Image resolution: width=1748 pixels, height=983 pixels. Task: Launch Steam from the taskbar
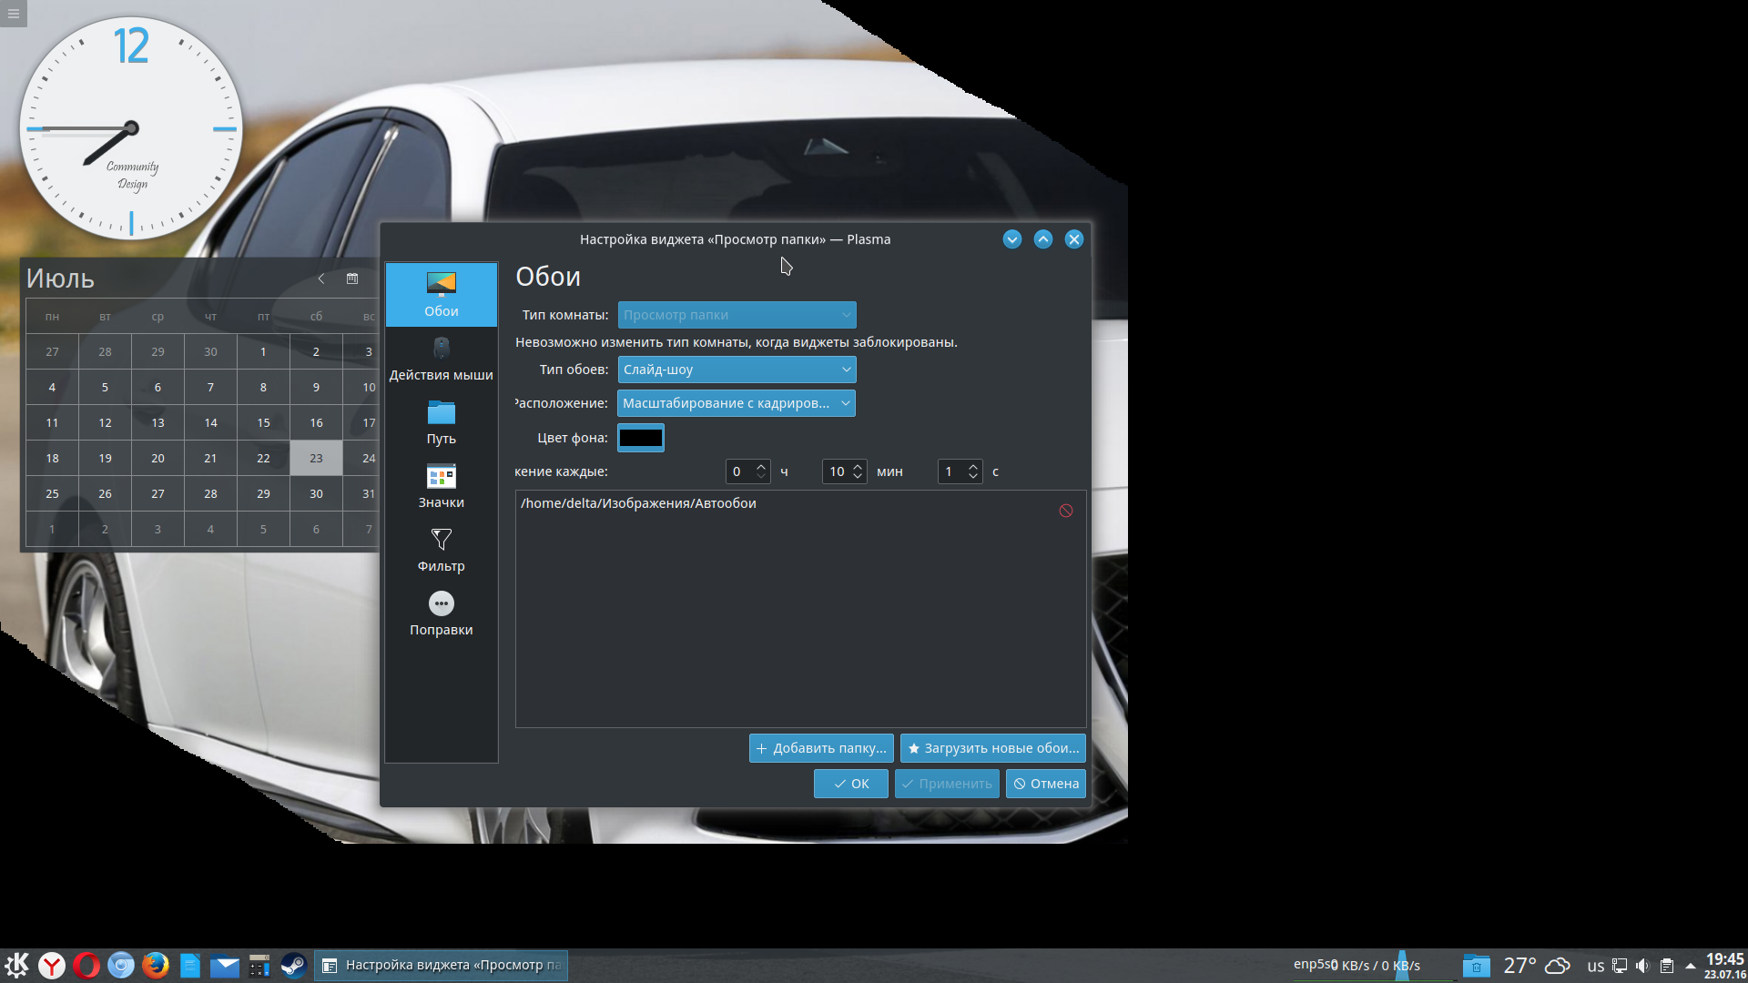click(x=293, y=965)
